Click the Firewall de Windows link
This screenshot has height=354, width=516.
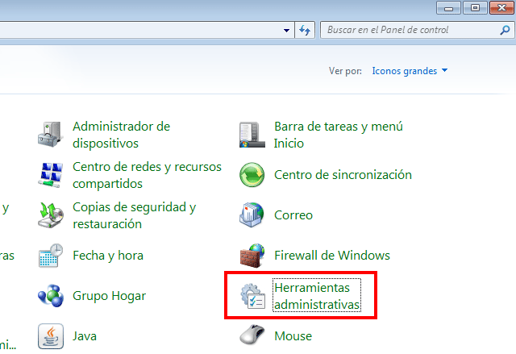pyautogui.click(x=332, y=256)
